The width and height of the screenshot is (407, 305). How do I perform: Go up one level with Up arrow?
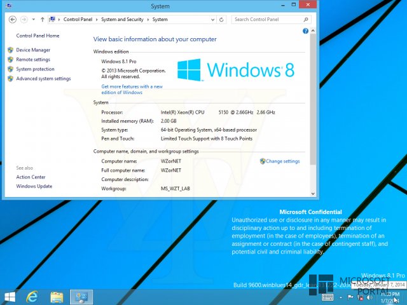pos(43,20)
